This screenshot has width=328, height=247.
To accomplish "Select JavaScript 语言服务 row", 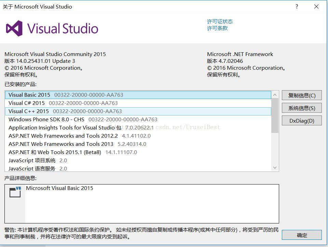I will (138, 168).
